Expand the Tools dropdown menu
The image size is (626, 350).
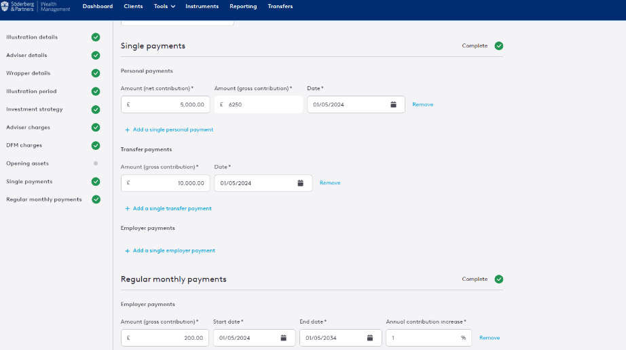(164, 6)
